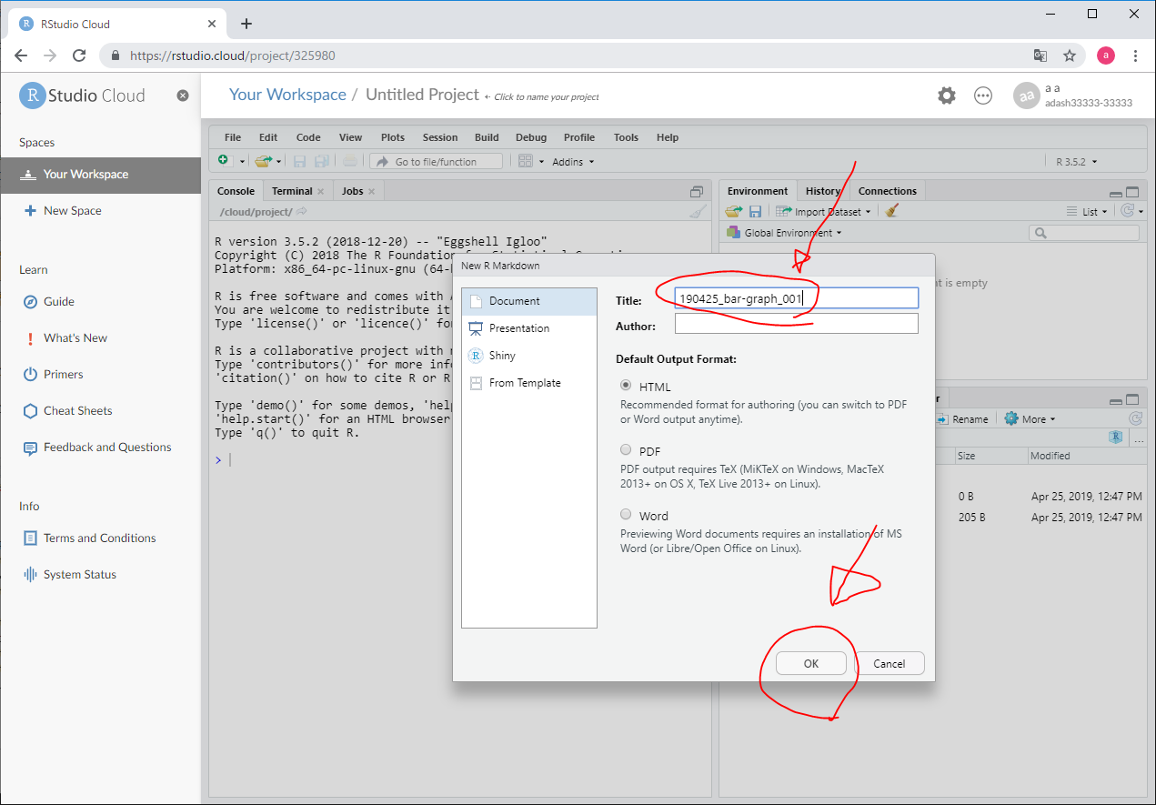
Task: Open the Session menu
Action: [x=440, y=137]
